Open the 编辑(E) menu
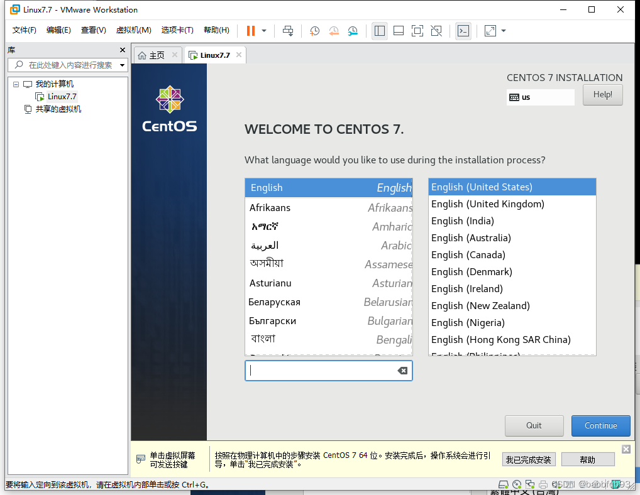Image resolution: width=640 pixels, height=495 pixels. (x=58, y=30)
